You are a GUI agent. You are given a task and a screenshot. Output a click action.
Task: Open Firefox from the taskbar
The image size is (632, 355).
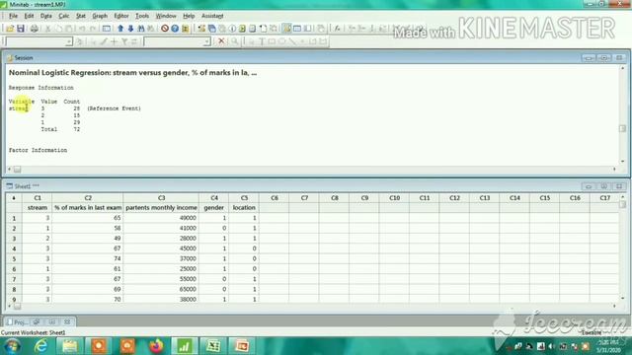click(156, 346)
